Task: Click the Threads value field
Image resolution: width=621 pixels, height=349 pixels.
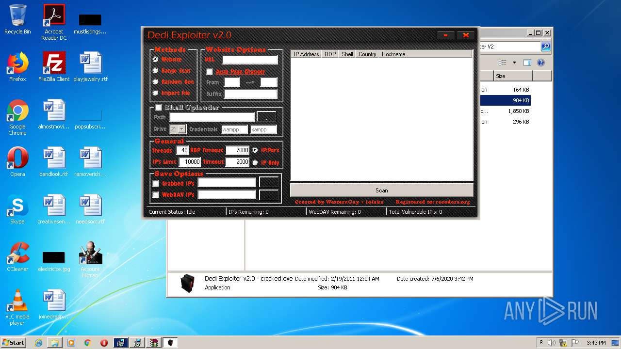Action: point(182,150)
